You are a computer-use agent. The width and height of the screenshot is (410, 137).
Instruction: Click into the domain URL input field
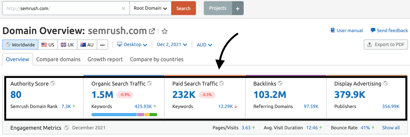[x=66, y=8]
